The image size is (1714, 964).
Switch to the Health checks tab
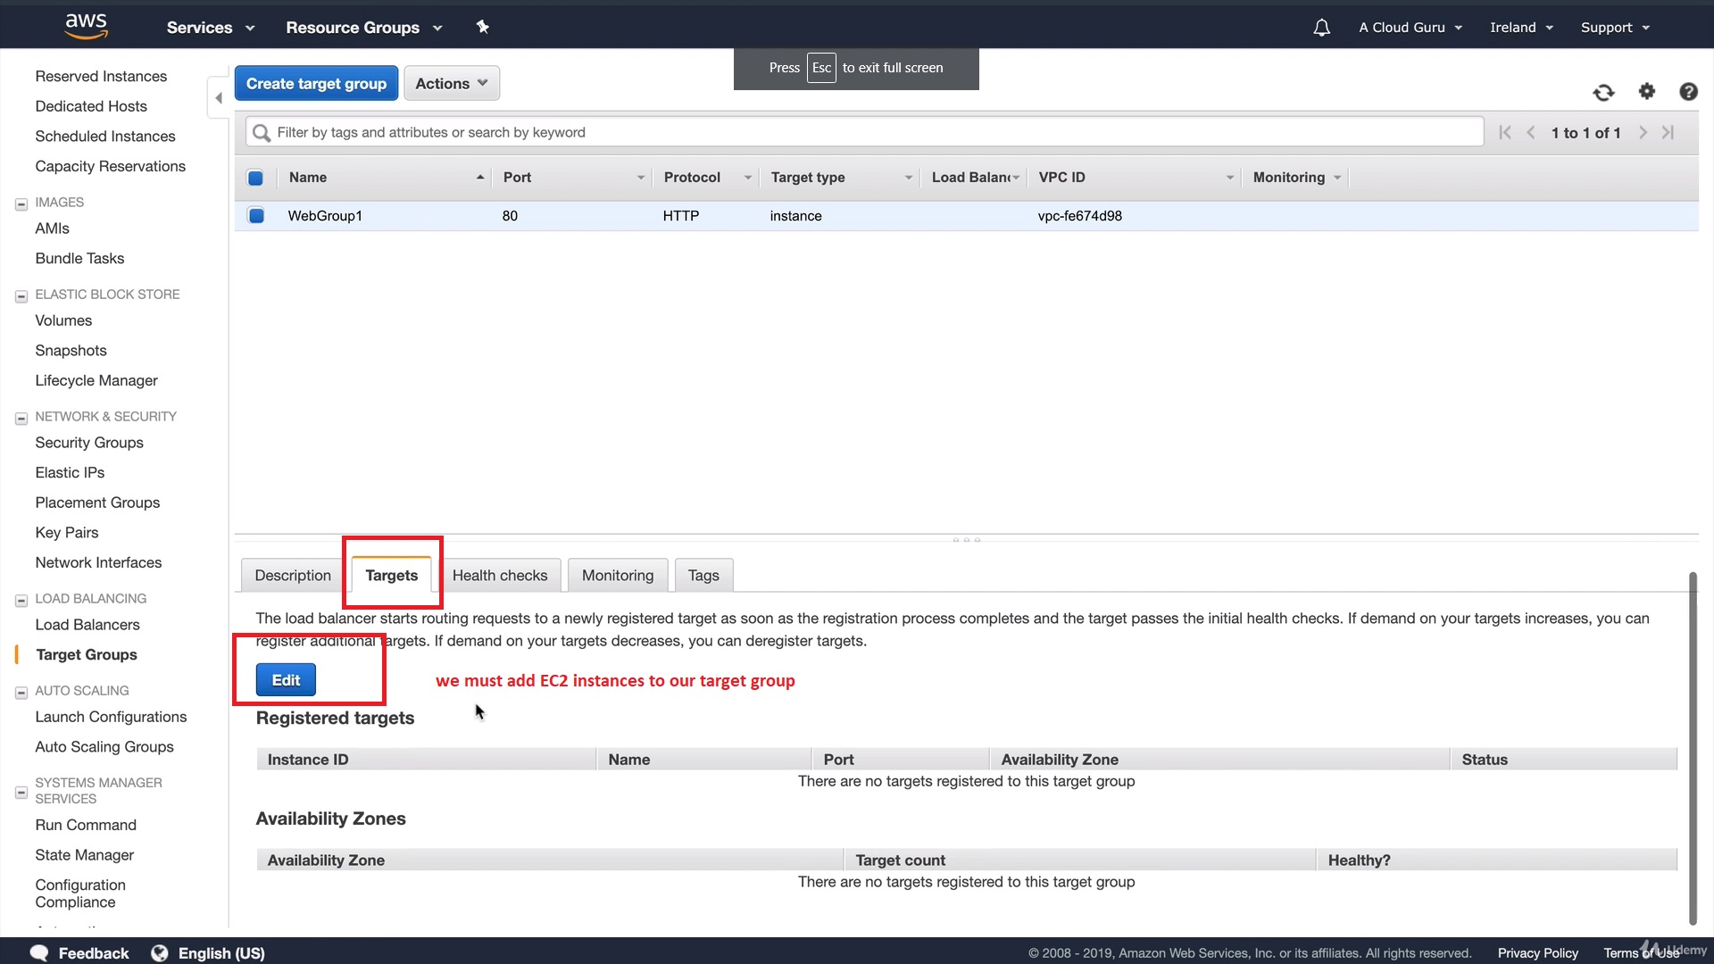[x=499, y=576]
